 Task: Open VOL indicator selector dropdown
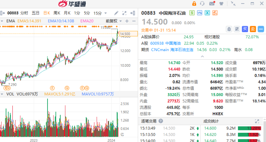point(2,94)
